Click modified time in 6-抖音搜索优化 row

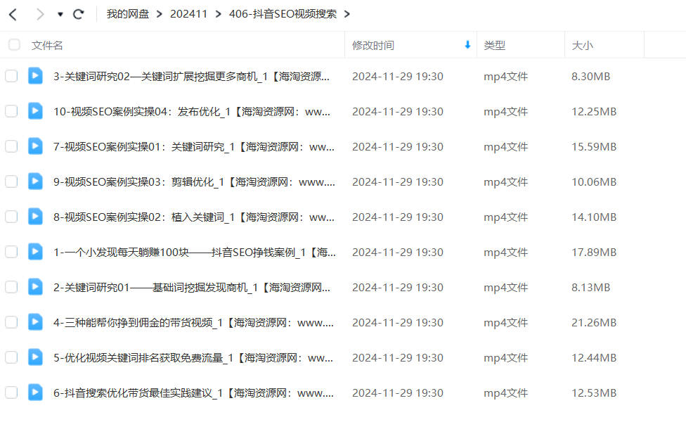pos(398,392)
